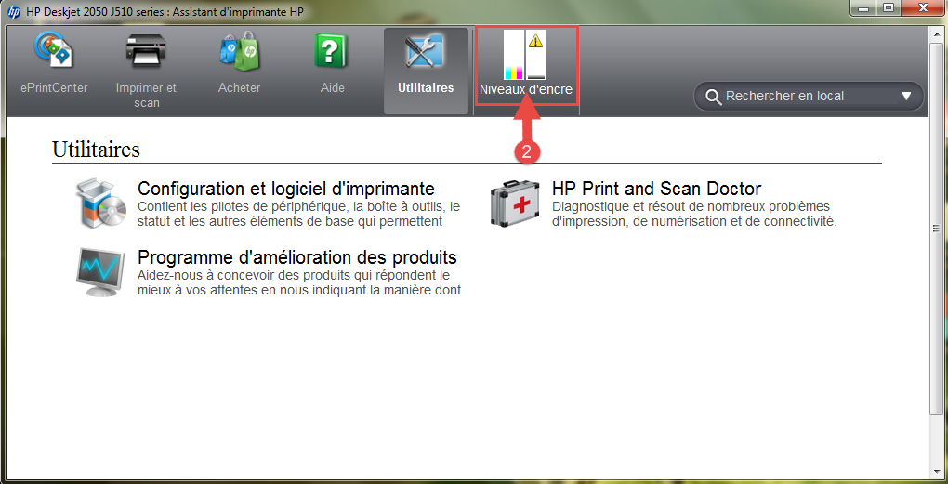Open Programme d'amélioration des produits

pyautogui.click(x=296, y=257)
